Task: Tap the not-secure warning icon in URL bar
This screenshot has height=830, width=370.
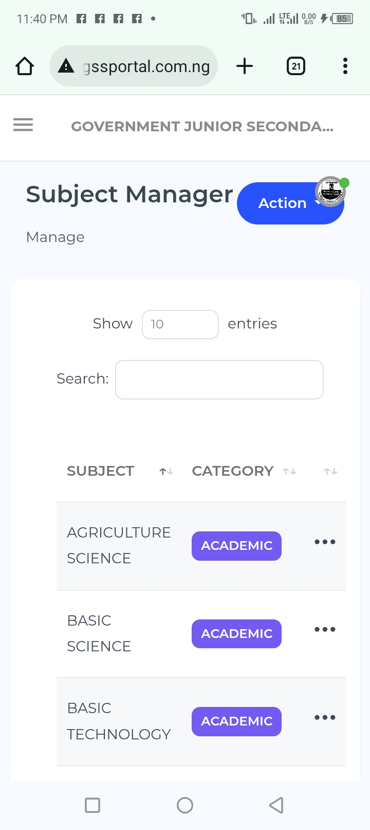Action: tap(66, 66)
